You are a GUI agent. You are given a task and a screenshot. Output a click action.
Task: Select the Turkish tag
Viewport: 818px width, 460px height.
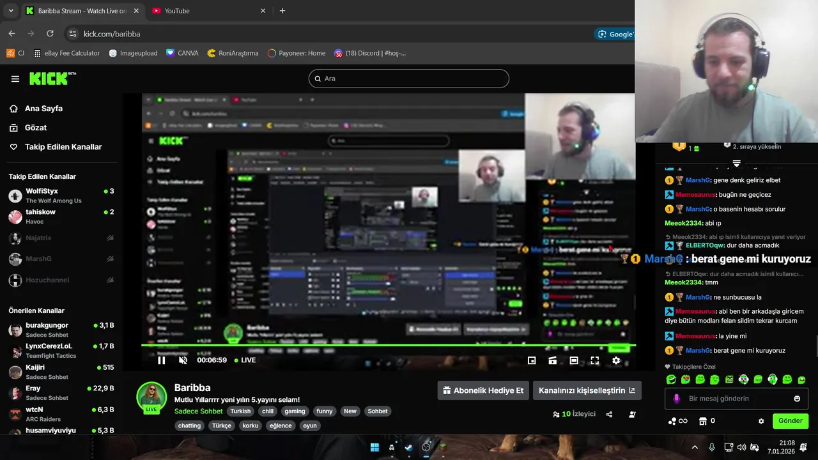[x=241, y=411]
